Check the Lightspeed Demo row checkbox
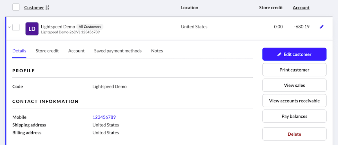This screenshot has width=338, height=145. (16, 27)
